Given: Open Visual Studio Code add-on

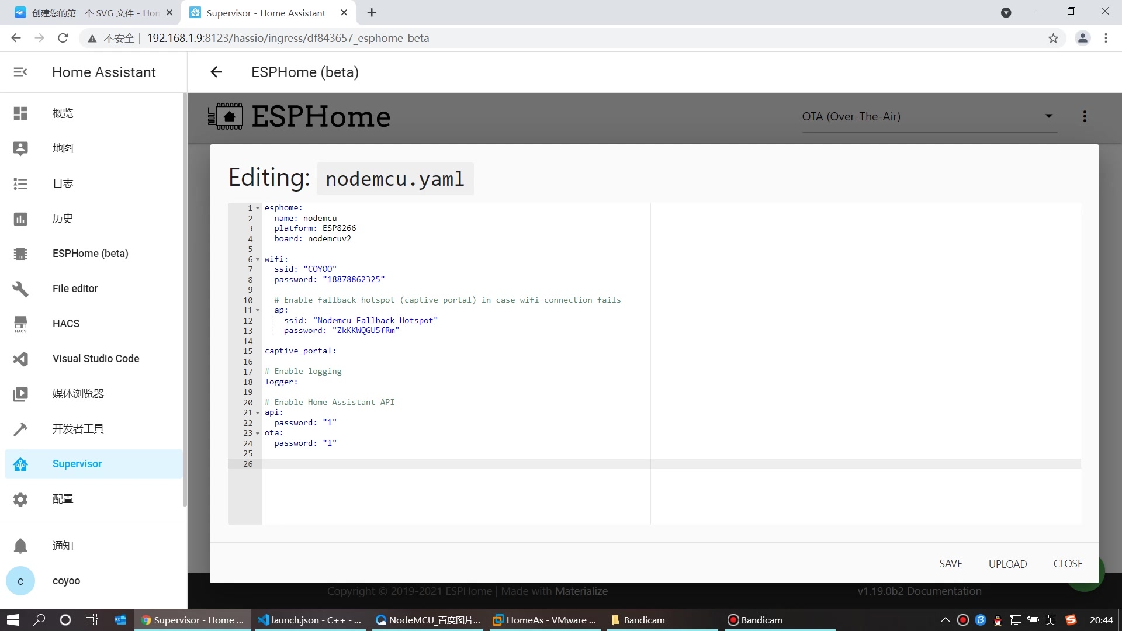Looking at the screenshot, I should (x=93, y=359).
